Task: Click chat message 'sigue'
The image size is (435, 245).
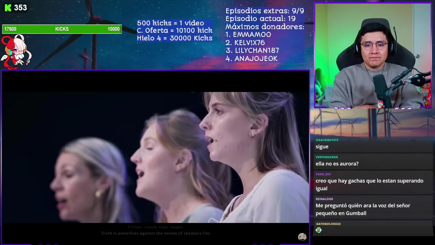Action: point(322,147)
